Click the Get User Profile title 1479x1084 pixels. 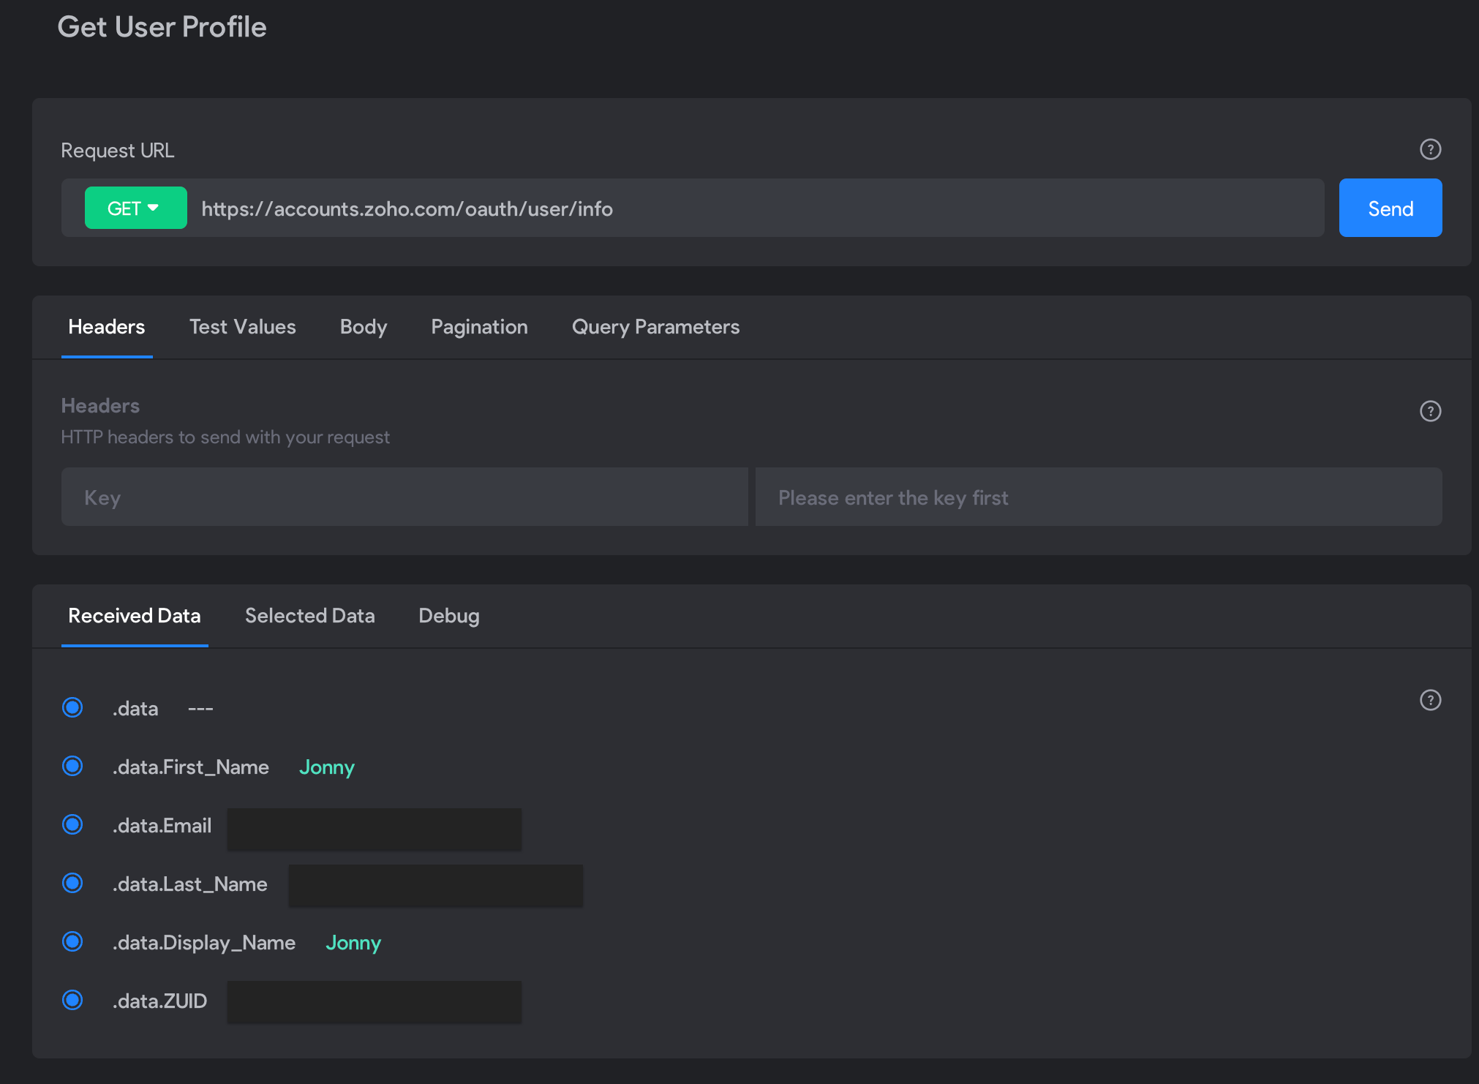click(162, 27)
